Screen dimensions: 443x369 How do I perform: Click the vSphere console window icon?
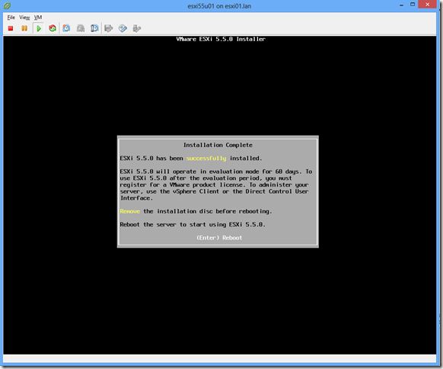7,5
